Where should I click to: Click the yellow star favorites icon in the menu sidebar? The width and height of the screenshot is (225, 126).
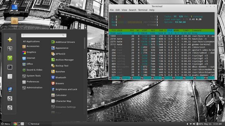(10, 40)
